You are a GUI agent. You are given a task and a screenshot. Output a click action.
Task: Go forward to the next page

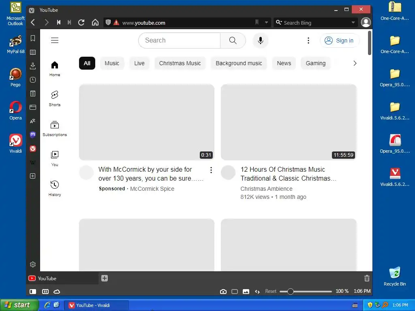click(46, 23)
